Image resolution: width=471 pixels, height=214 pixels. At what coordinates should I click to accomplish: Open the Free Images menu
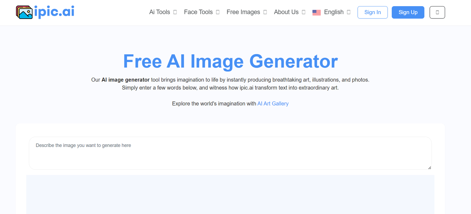243,12
